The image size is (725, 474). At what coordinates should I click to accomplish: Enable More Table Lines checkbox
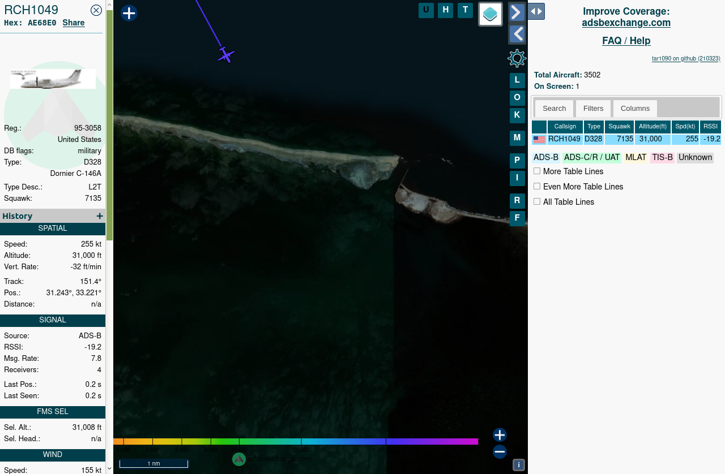coord(537,171)
